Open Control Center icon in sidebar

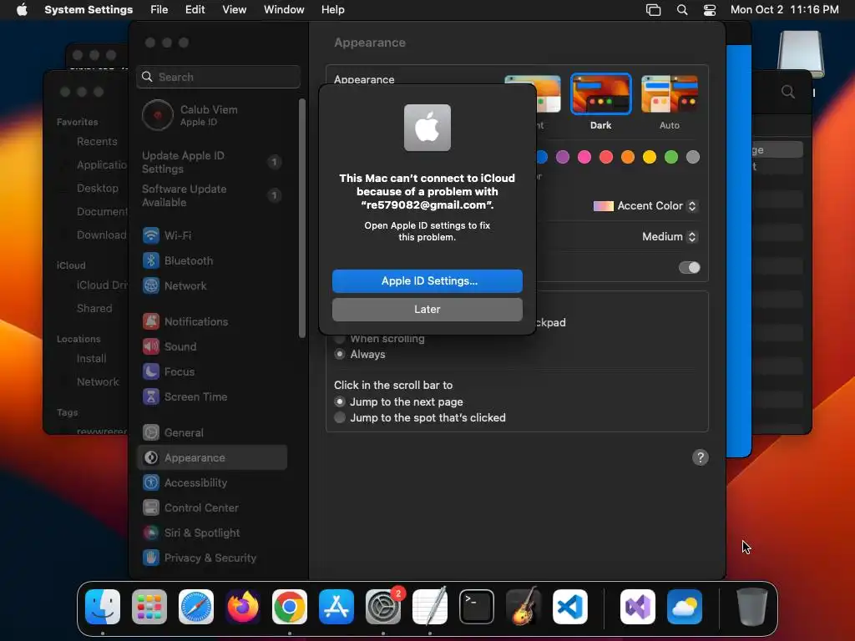151,508
